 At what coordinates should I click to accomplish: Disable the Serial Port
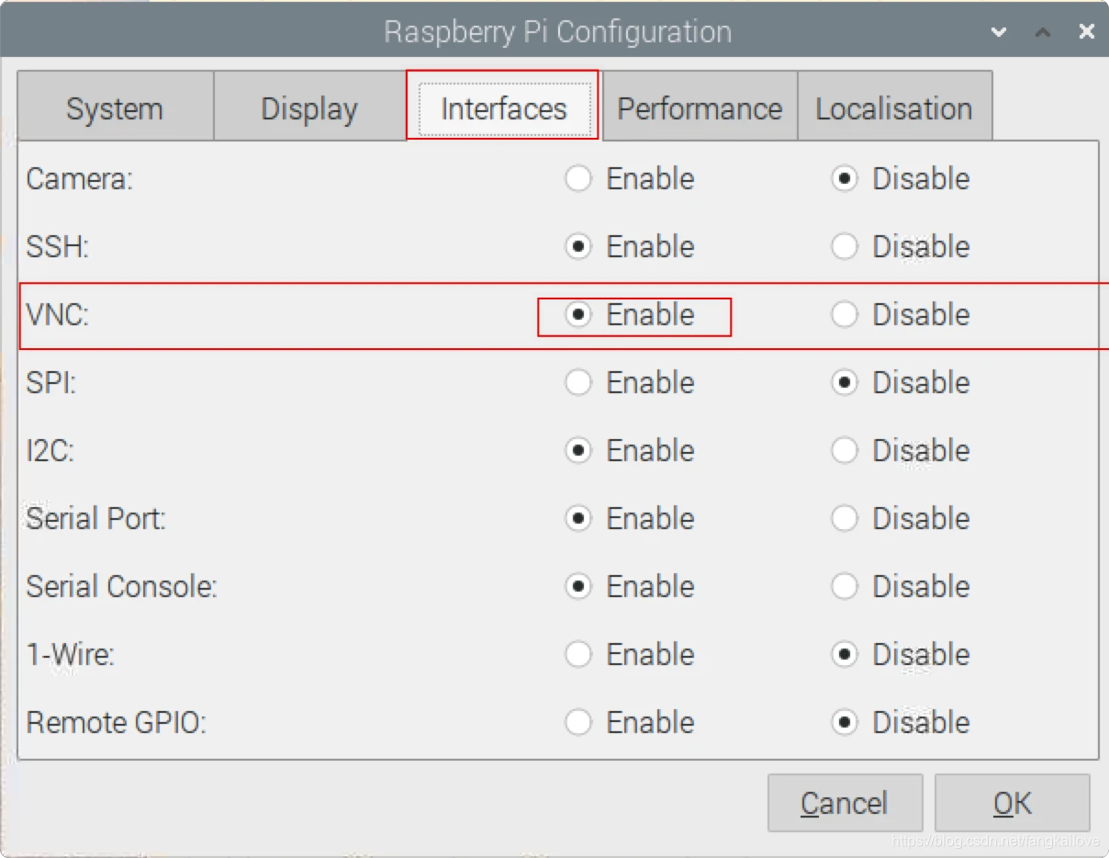click(900, 518)
